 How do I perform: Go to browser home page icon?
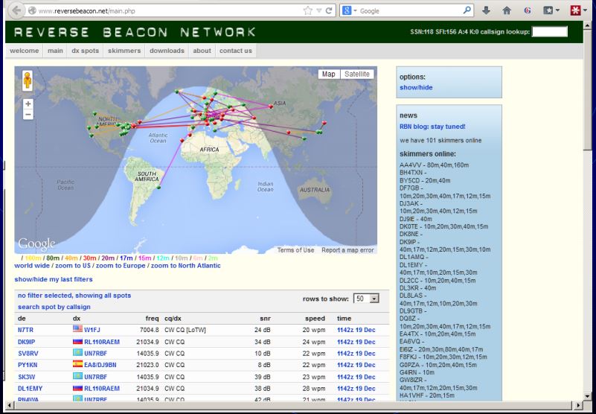(507, 10)
